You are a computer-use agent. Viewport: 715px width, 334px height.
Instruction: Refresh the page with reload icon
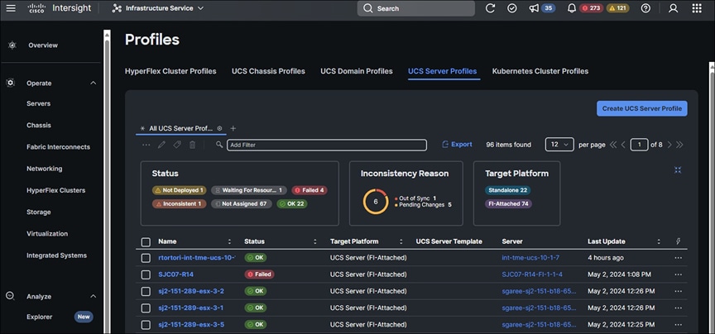click(x=490, y=8)
